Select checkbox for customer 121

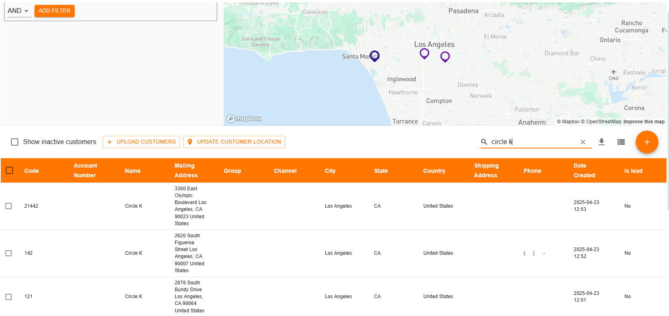point(9,297)
